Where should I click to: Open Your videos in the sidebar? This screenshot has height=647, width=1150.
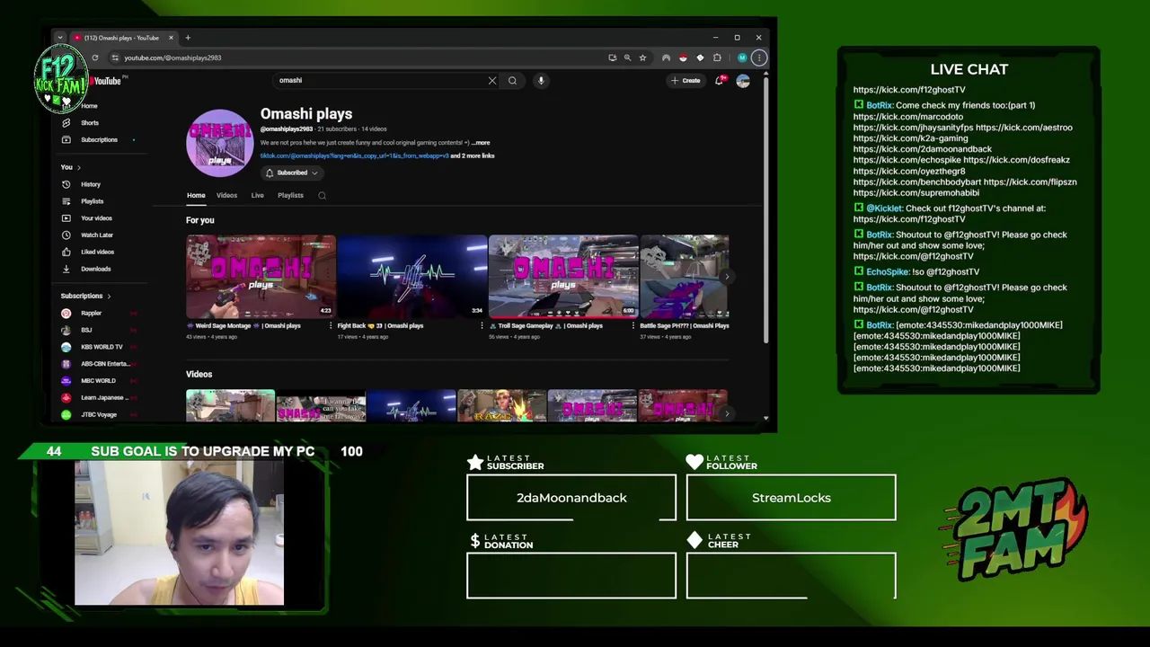(96, 218)
